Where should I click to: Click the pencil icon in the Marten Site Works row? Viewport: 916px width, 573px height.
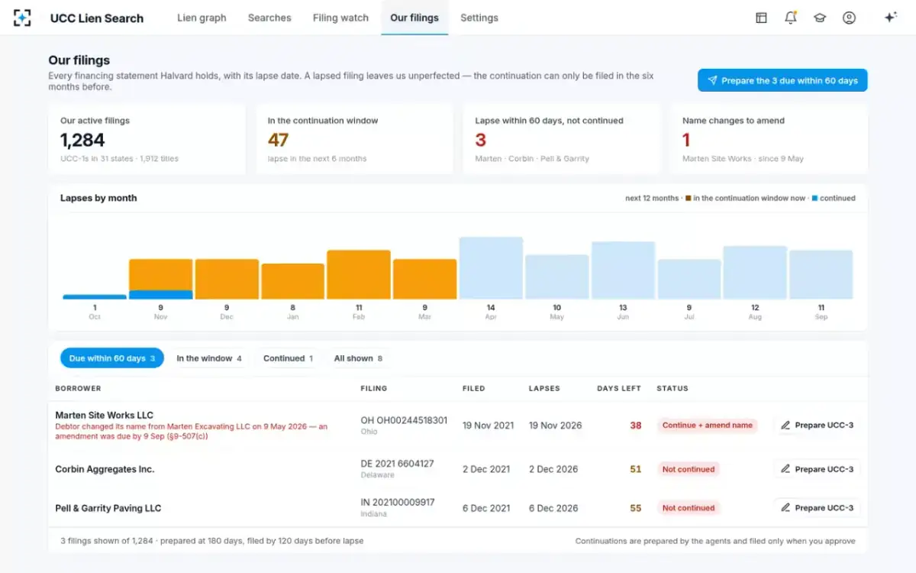click(785, 426)
